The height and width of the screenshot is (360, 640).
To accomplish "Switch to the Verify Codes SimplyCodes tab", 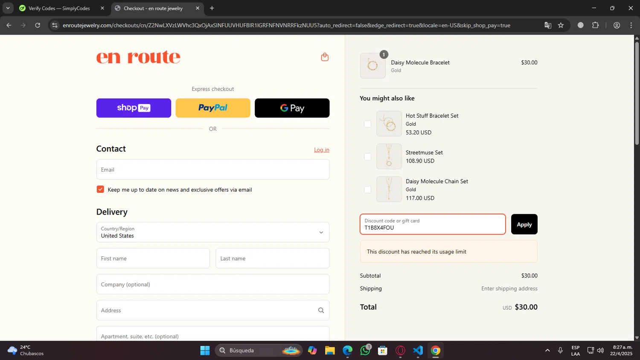I will click(59, 8).
